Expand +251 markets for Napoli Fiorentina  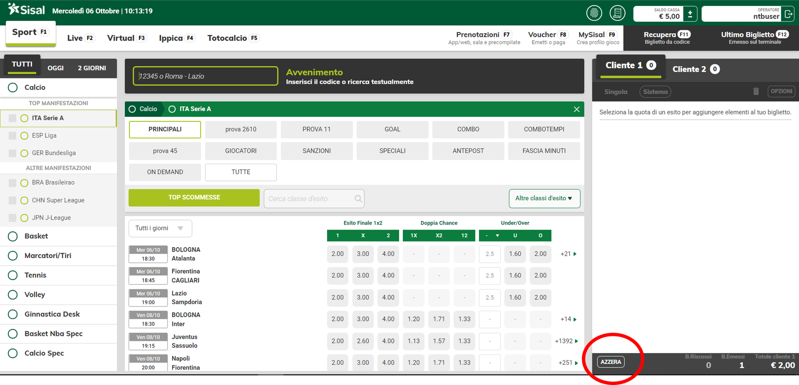[568, 363]
